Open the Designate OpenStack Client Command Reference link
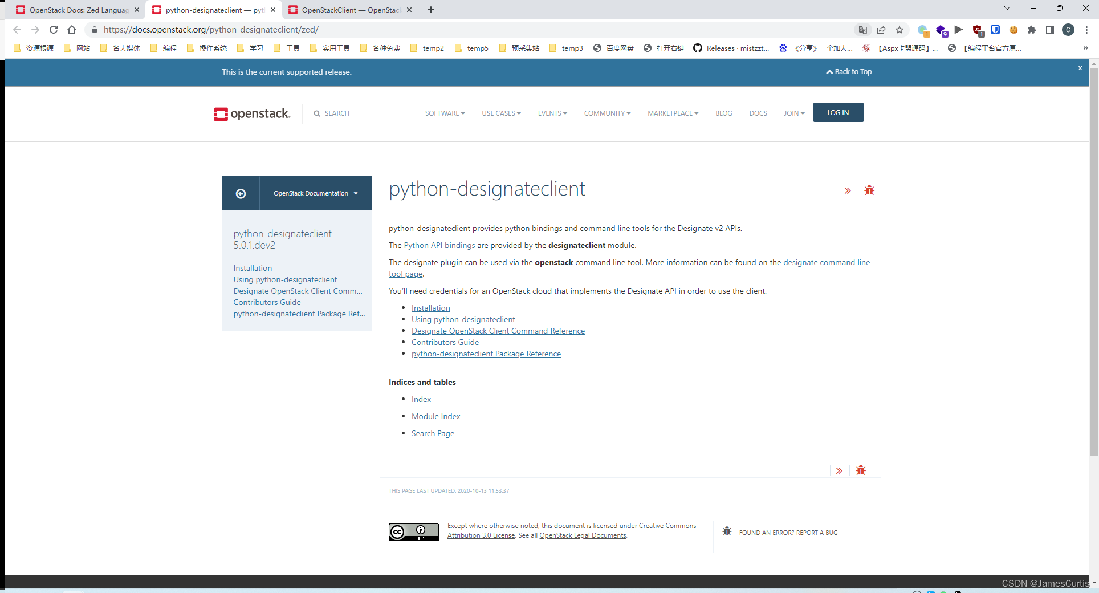The height and width of the screenshot is (593, 1099). [x=498, y=331]
